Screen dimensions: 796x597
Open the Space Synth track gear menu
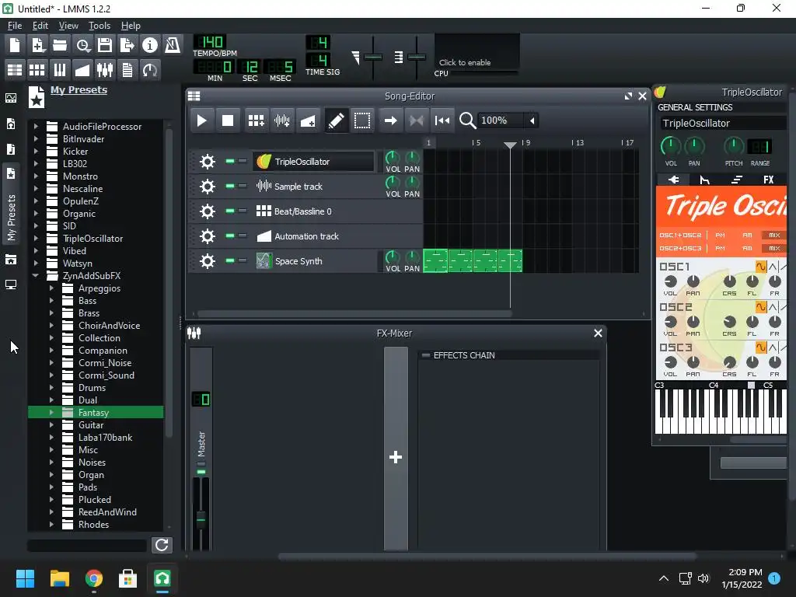[x=207, y=261]
